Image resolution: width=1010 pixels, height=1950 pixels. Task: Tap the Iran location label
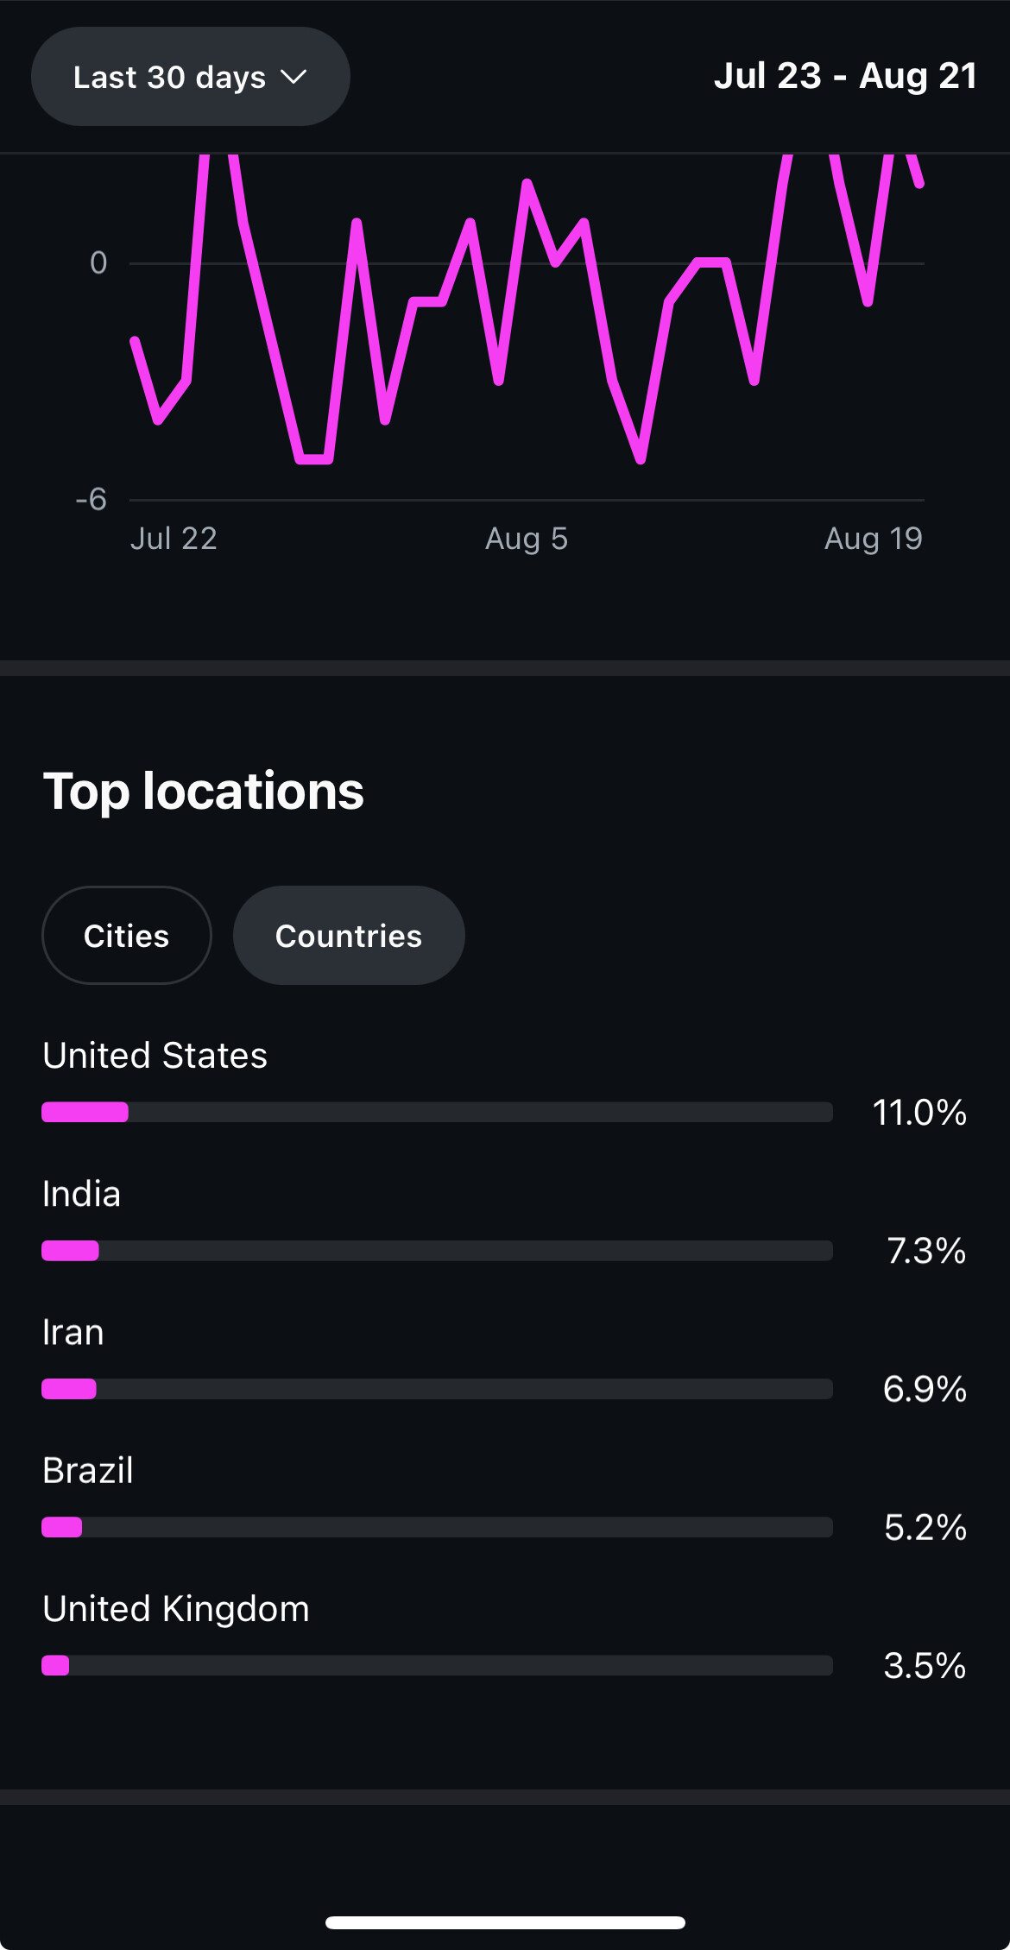pos(73,1333)
